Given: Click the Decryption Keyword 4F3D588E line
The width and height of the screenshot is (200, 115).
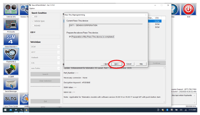Looking at the screenshot, I should [77, 83].
